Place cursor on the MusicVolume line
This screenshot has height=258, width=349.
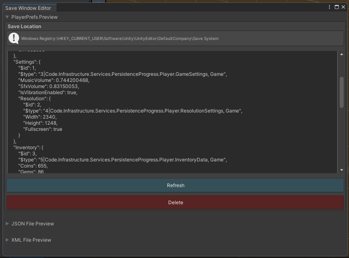[x=54, y=80]
